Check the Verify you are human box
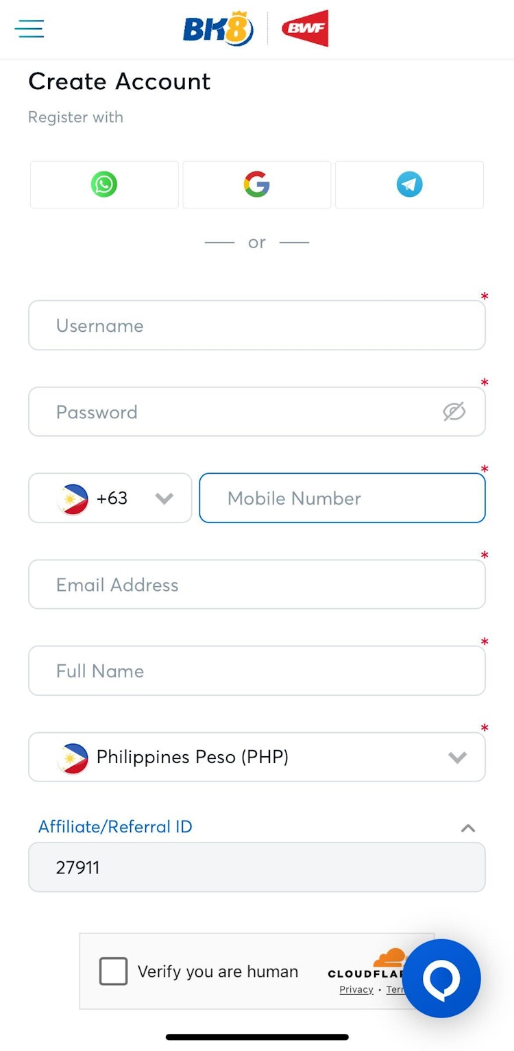 [114, 971]
